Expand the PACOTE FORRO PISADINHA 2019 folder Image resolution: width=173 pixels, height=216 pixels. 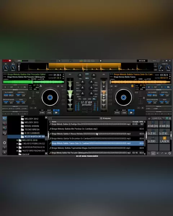point(17,151)
